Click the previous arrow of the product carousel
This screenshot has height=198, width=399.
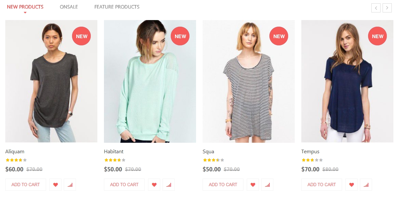[x=376, y=8]
